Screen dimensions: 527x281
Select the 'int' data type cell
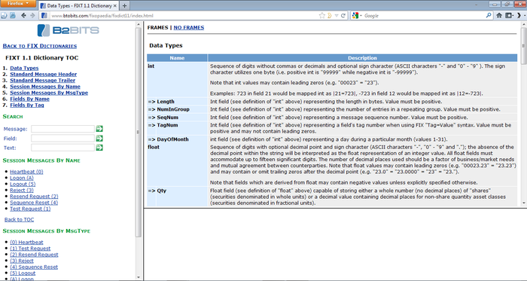[x=177, y=79]
